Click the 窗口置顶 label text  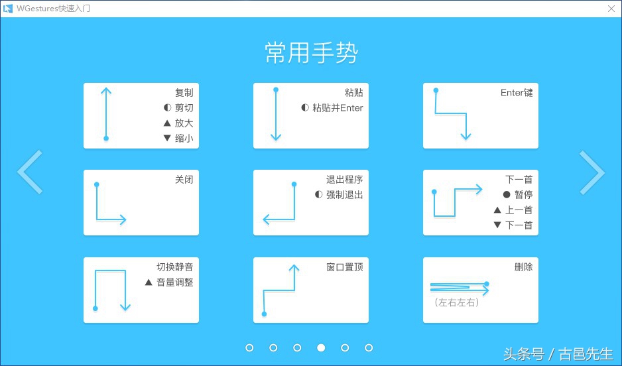pyautogui.click(x=345, y=267)
